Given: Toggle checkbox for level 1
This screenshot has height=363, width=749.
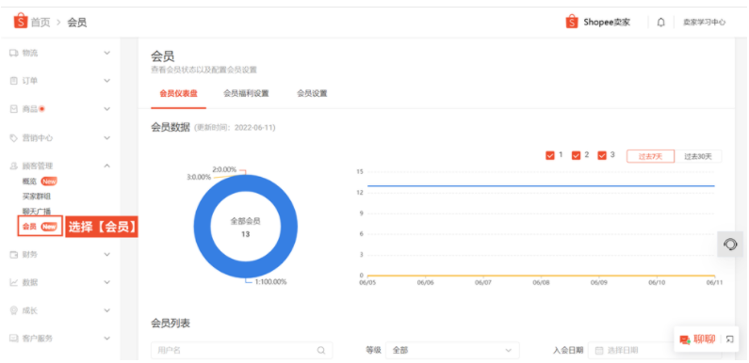Looking at the screenshot, I should (550, 155).
